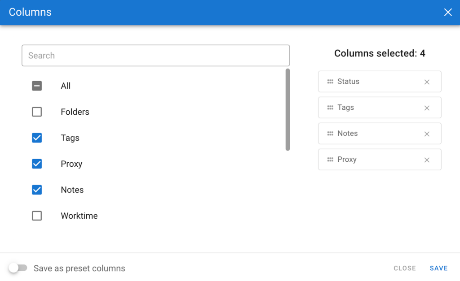Remove the Tags column with its X icon
Screen dimensions: 460x281
(x=427, y=108)
